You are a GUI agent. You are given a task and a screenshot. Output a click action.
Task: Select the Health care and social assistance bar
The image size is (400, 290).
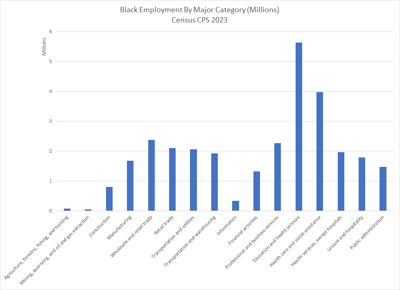(320, 151)
